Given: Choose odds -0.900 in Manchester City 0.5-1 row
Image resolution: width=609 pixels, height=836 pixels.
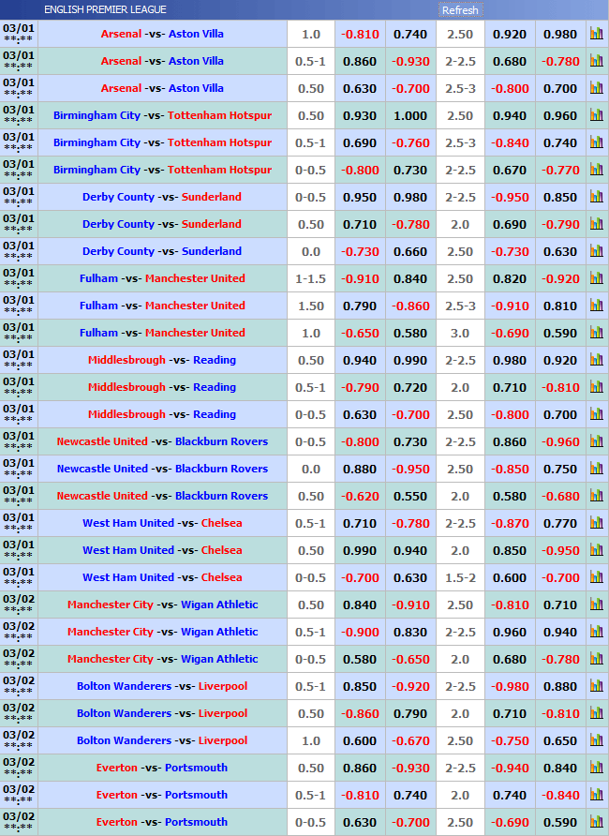Looking at the screenshot, I should point(360,633).
